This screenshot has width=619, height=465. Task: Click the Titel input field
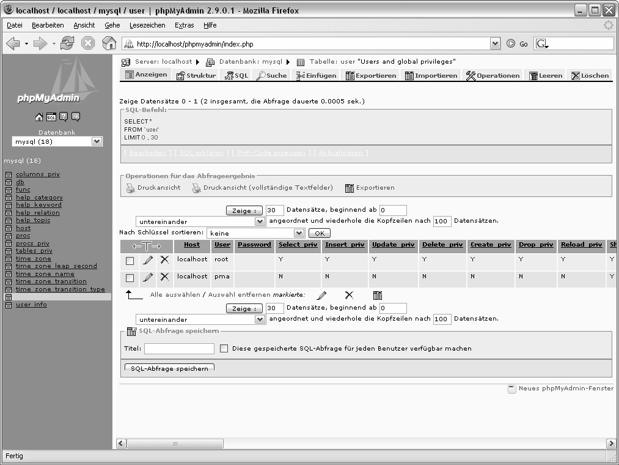tap(179, 349)
